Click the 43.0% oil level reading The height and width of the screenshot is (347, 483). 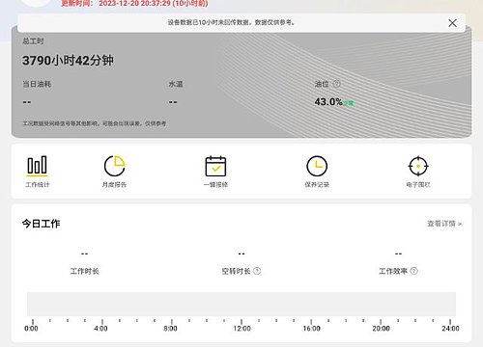pyautogui.click(x=328, y=102)
